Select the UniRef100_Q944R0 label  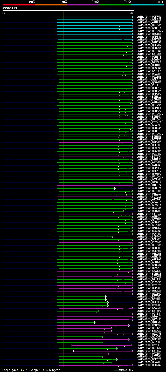(x=149, y=234)
